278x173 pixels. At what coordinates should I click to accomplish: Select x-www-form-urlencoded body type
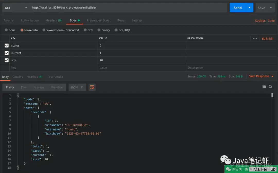[61, 30]
